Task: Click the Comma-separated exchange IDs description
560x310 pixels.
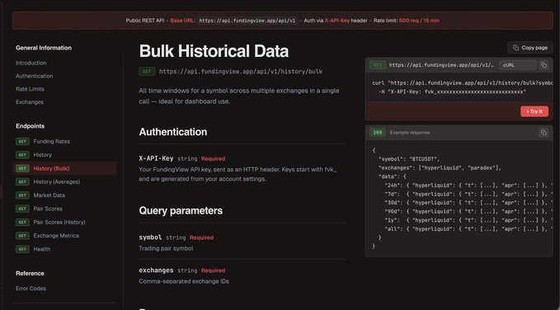Action: [x=184, y=281]
